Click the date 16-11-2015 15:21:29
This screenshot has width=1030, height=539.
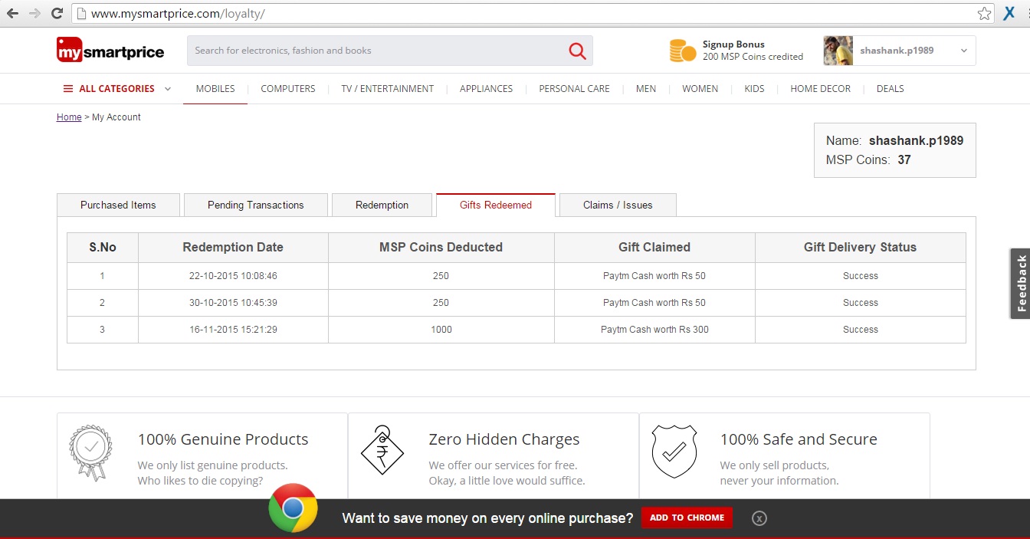click(x=233, y=330)
